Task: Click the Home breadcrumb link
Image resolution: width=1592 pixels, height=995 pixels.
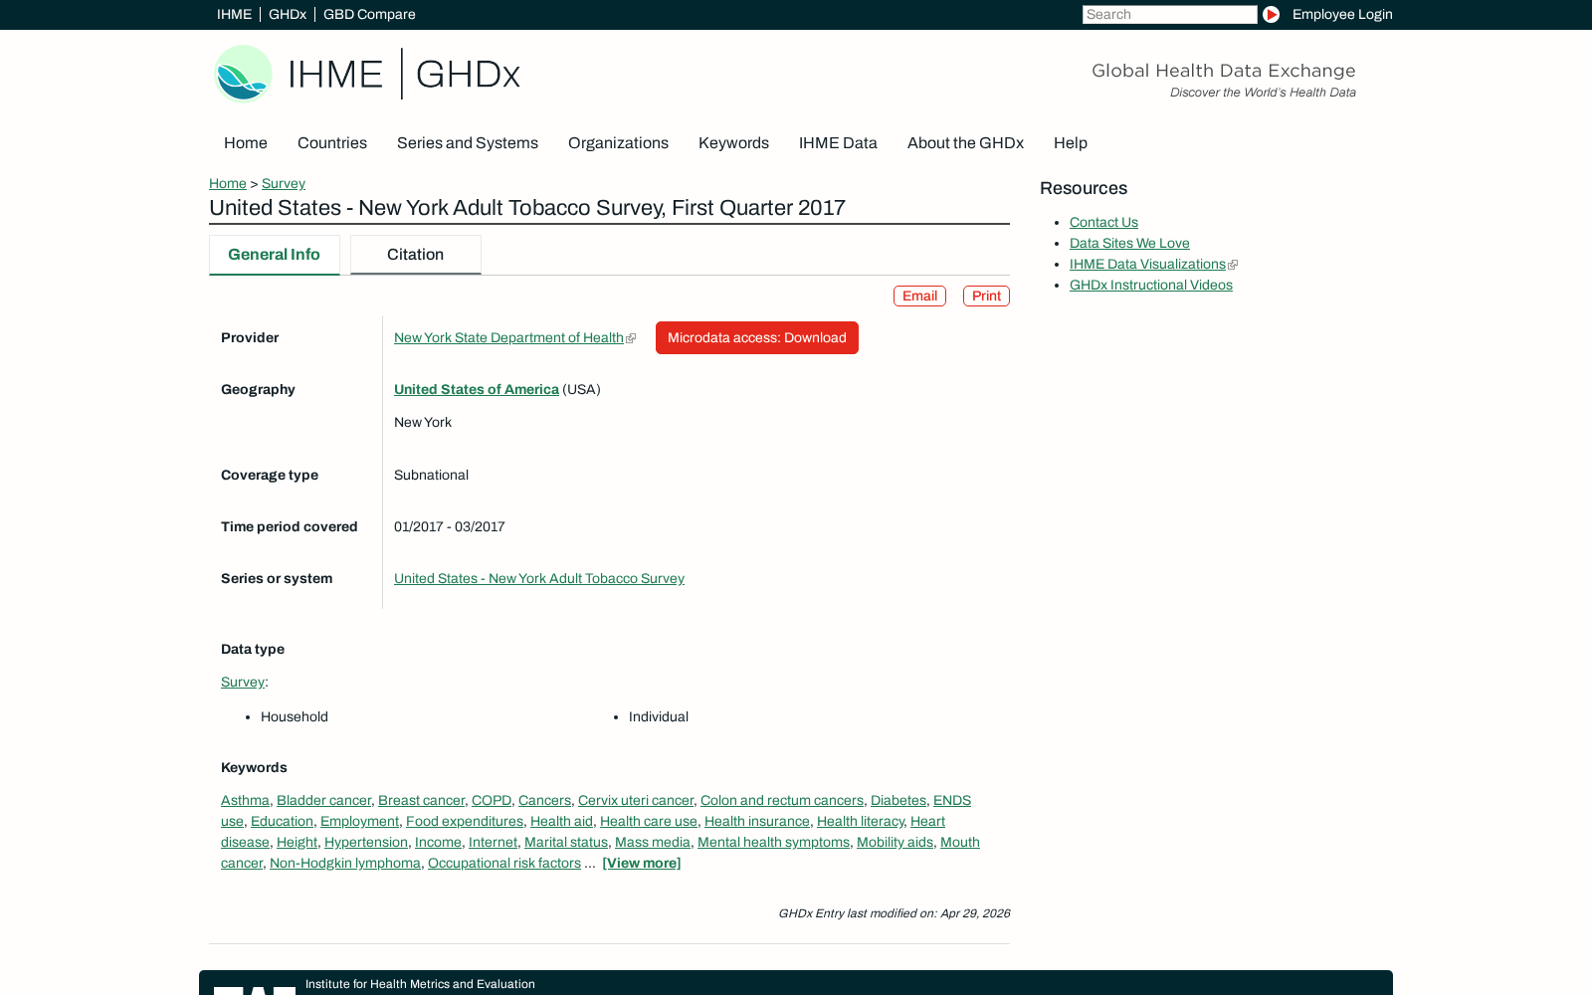Action: (x=228, y=183)
